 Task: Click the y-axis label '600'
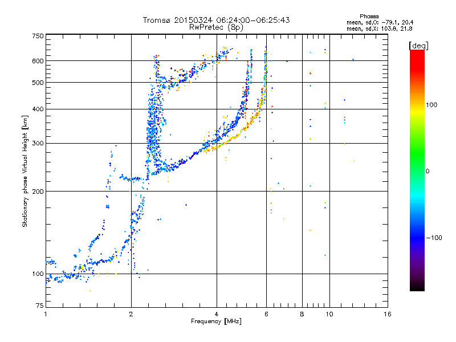tap(38, 61)
